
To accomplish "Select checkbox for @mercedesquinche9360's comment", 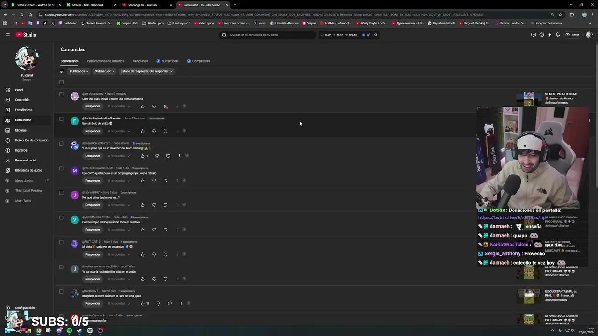I will point(61,168).
